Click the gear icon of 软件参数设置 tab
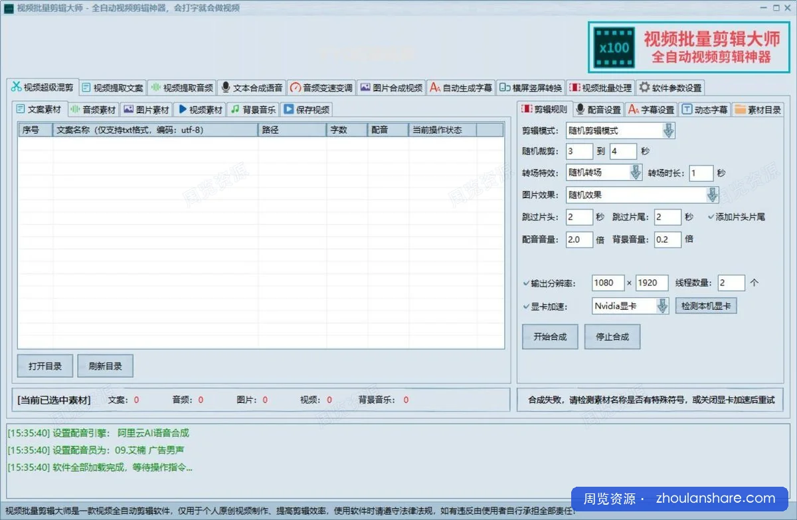The height and width of the screenshot is (520, 797). coord(644,87)
